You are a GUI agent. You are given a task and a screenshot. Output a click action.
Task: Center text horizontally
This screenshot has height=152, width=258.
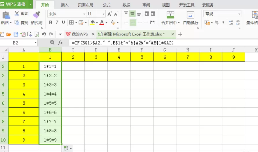(x=132, y=22)
